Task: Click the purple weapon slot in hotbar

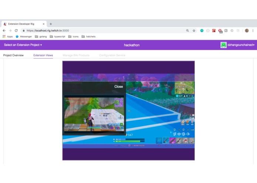Action: [x=172, y=141]
